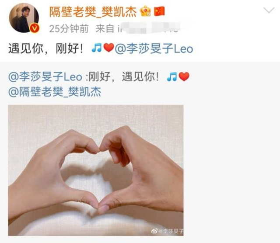Click the China flag icon beside username
280x243 pixels.
point(159,11)
